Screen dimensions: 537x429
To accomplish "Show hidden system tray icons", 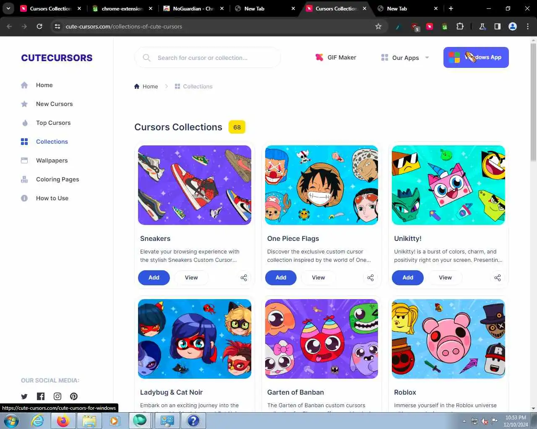I will (464, 421).
